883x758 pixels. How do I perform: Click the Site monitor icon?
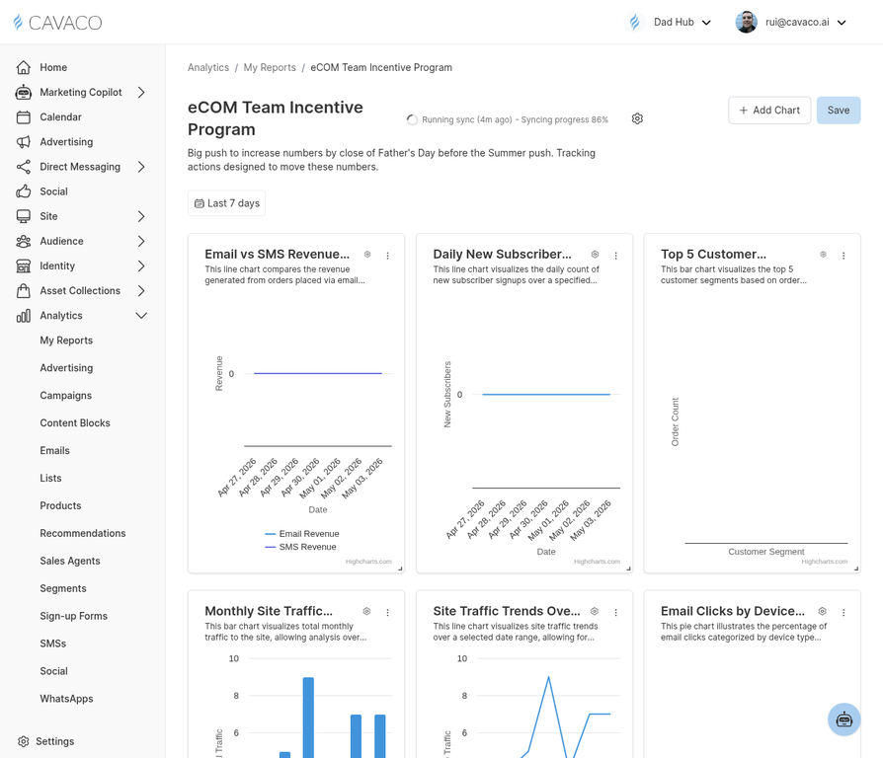[x=23, y=216]
